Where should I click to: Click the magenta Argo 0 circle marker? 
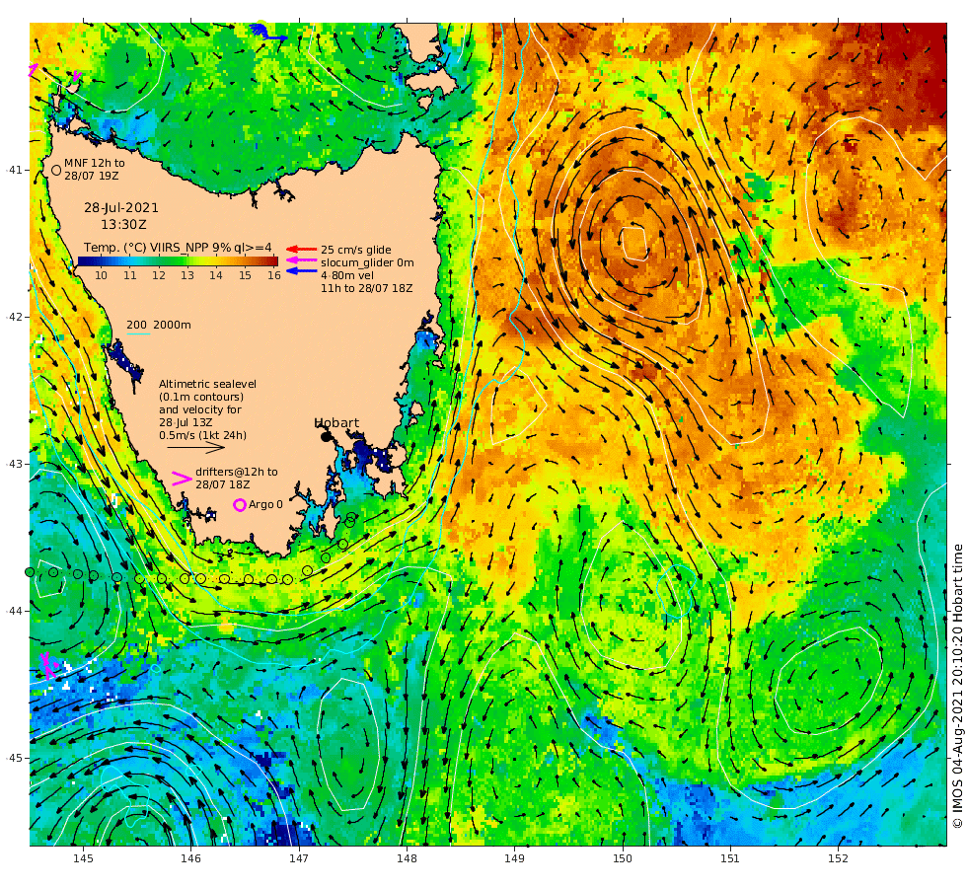pos(239,505)
